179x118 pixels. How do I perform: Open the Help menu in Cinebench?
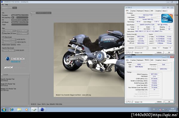pos(7,4)
